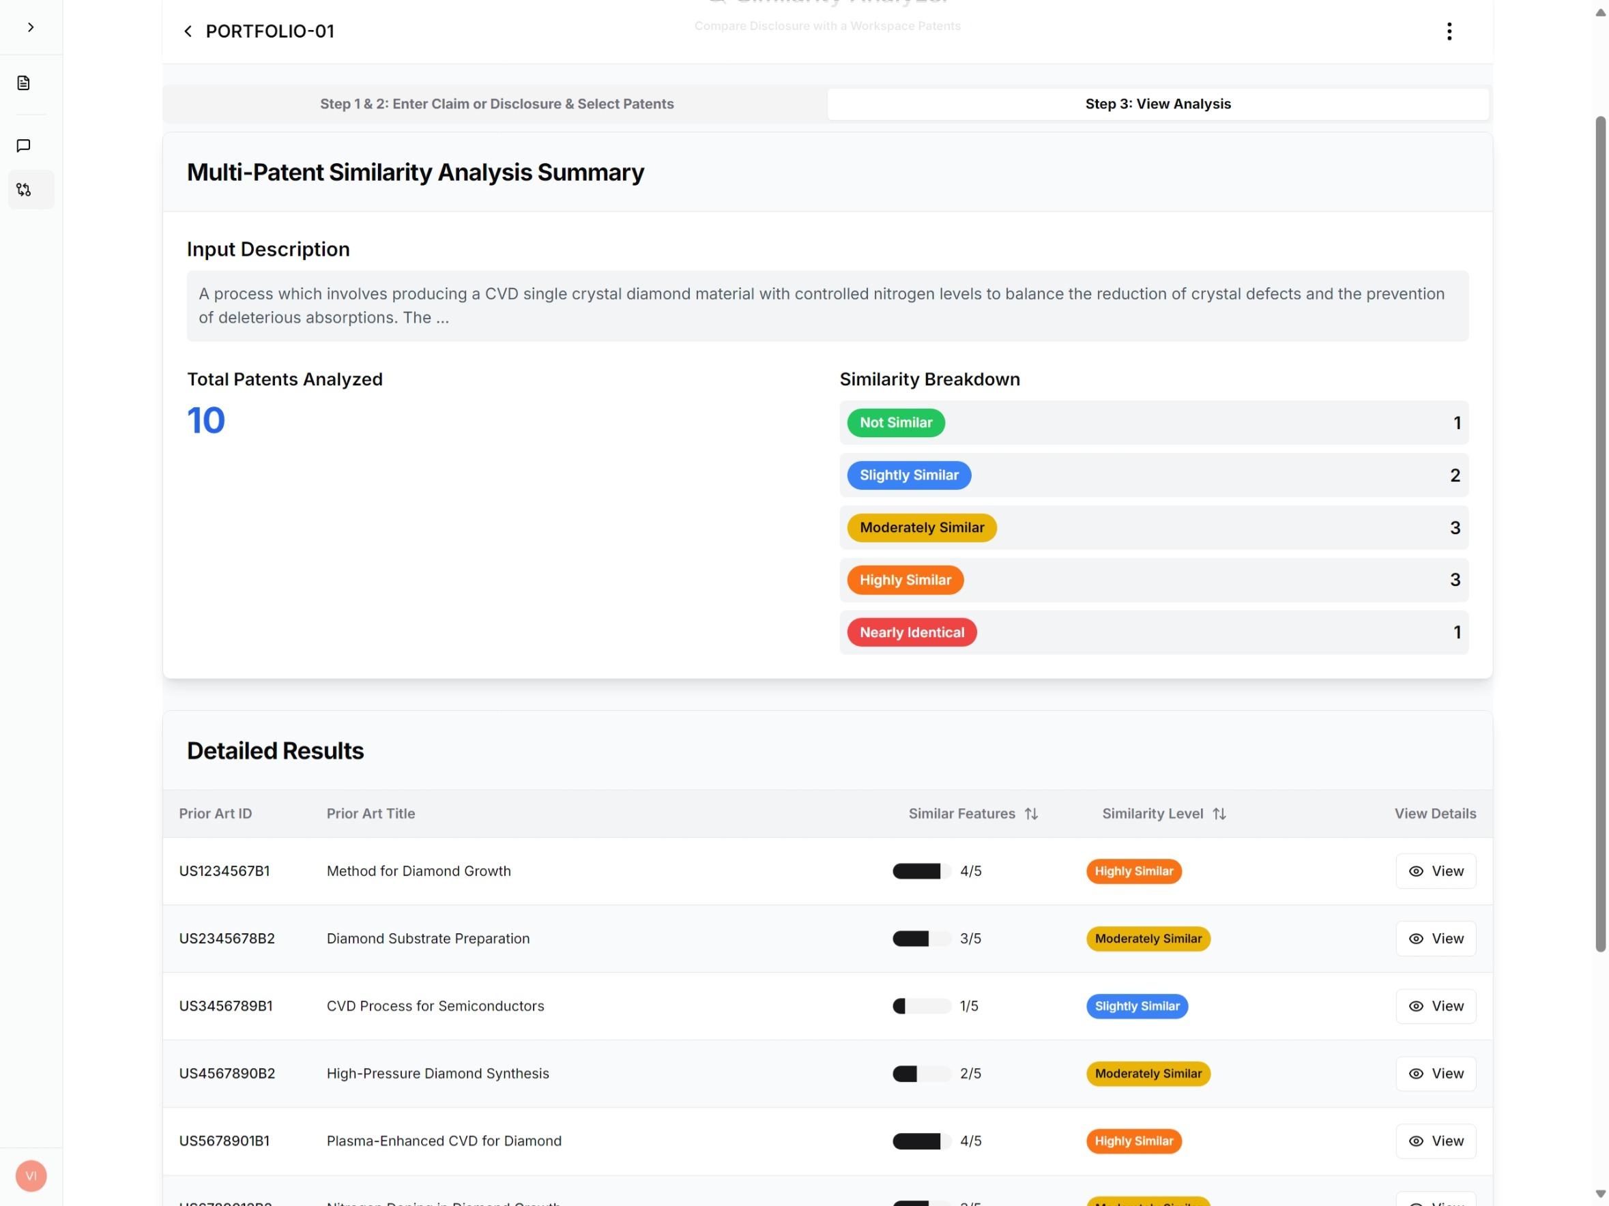Click the View button for US1234567B1
The image size is (1609, 1206).
click(1435, 871)
